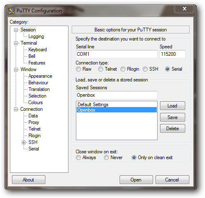Set close window on exit to Never
The width and height of the screenshot is (205, 198).
106,157
